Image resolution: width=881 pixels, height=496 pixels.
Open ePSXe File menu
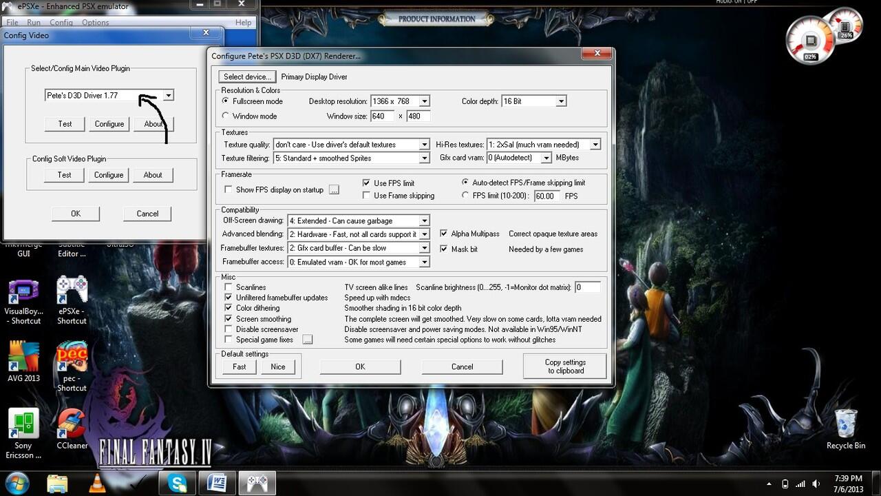[x=12, y=23]
